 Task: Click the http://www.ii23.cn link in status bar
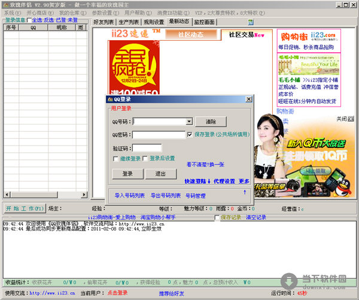(x=52, y=293)
